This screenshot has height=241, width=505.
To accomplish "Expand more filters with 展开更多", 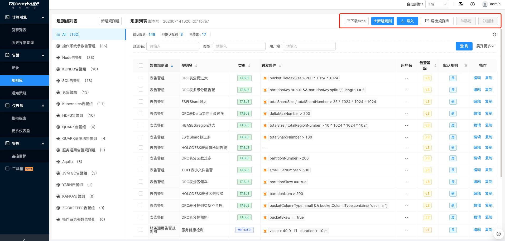I will [x=485, y=46].
